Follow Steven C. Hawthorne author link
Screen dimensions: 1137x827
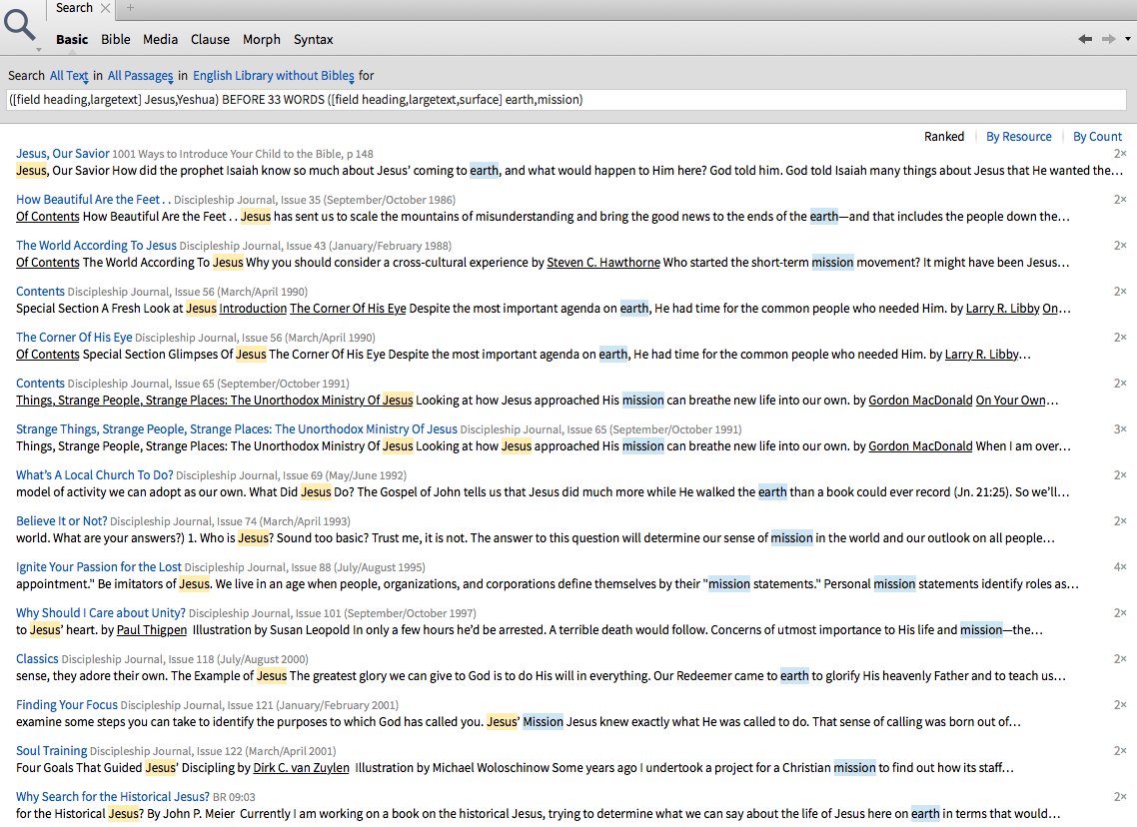point(603,263)
